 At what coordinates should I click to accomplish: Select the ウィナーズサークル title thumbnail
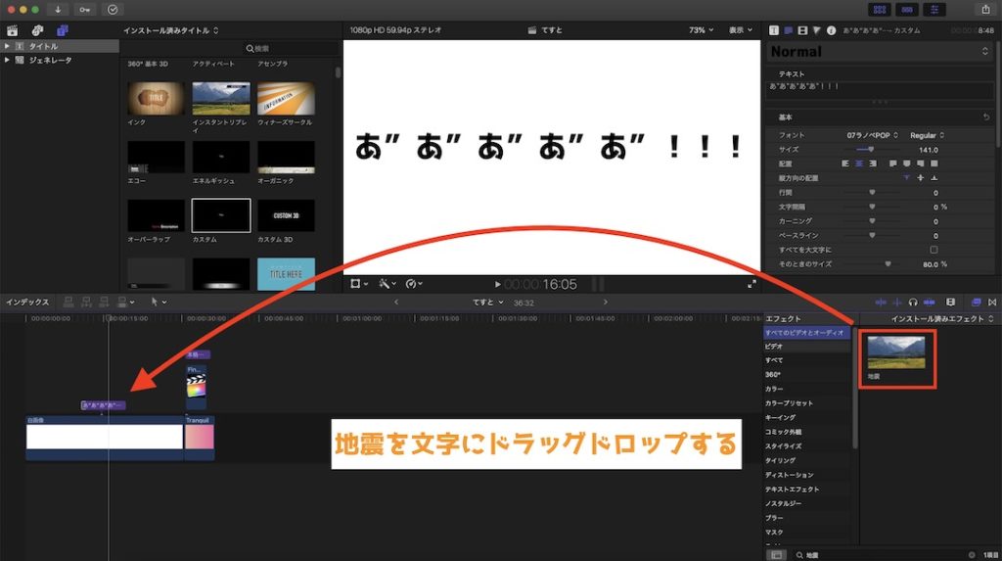point(287,99)
